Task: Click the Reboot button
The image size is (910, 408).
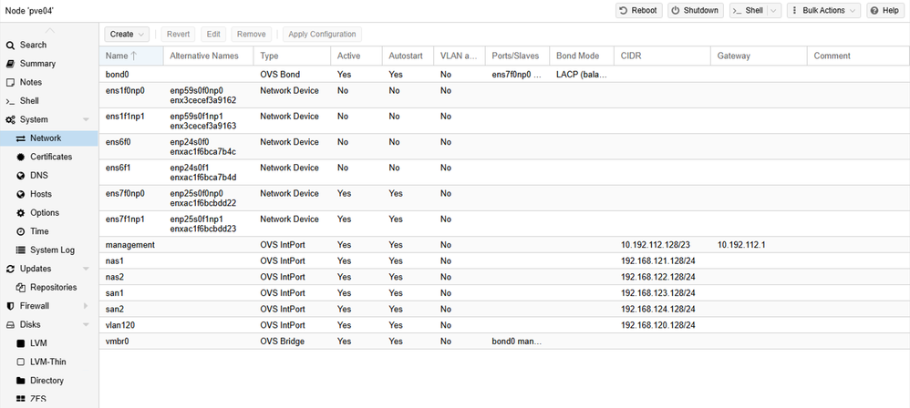Action: [638, 11]
